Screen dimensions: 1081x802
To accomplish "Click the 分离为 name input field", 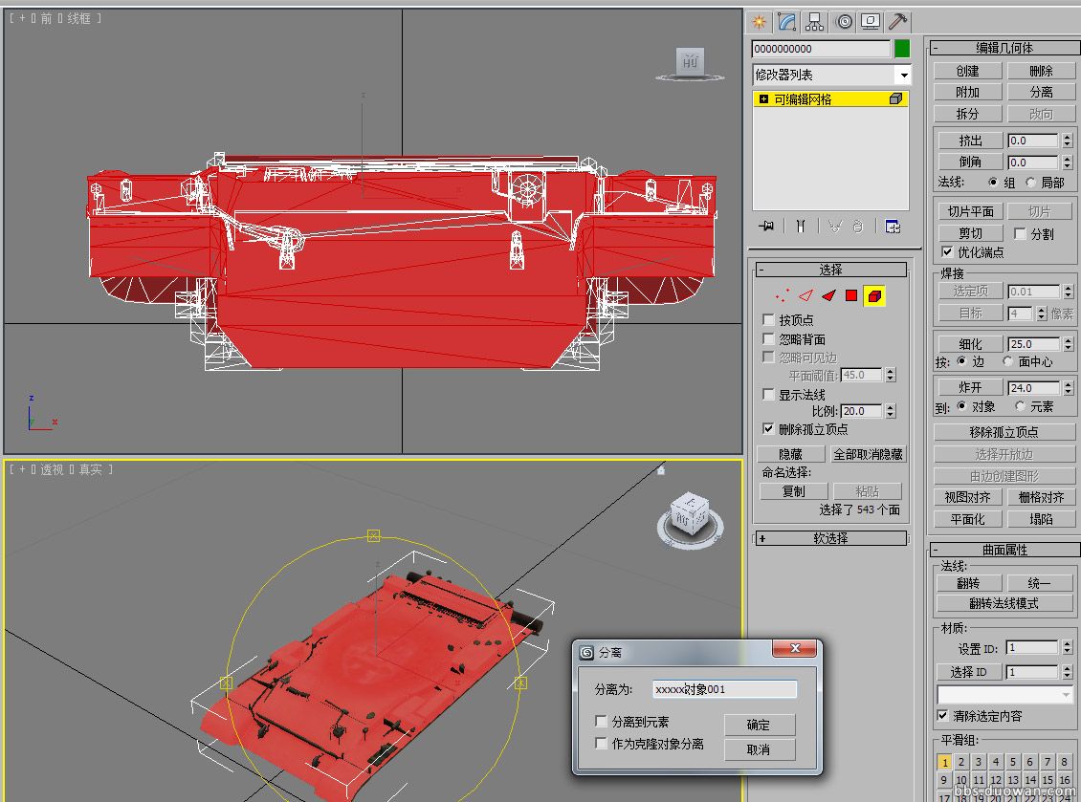I will click(x=724, y=689).
